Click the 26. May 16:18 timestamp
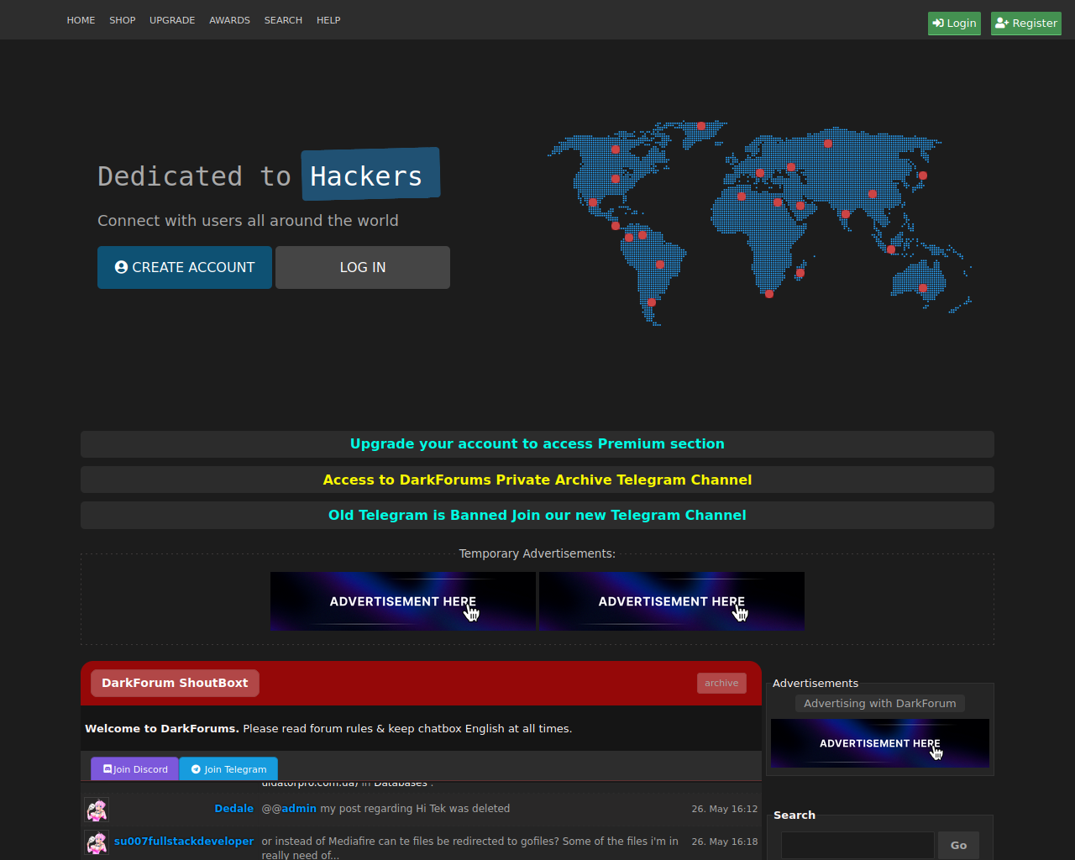This screenshot has width=1075, height=860. pyautogui.click(x=725, y=841)
